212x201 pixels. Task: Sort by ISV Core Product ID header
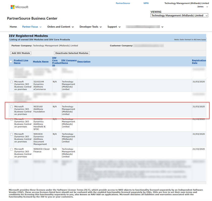tap(57, 61)
